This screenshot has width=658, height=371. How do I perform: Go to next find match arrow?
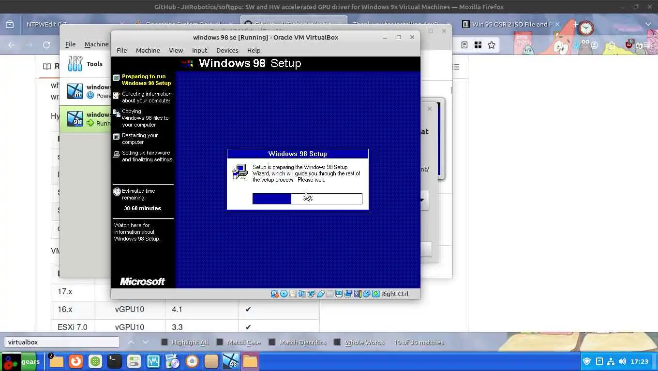point(146,342)
